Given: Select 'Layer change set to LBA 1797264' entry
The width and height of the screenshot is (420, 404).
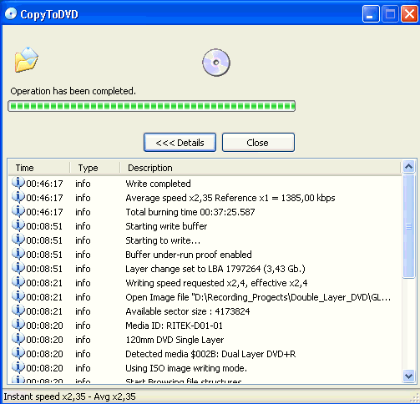Looking at the screenshot, I should (205, 269).
